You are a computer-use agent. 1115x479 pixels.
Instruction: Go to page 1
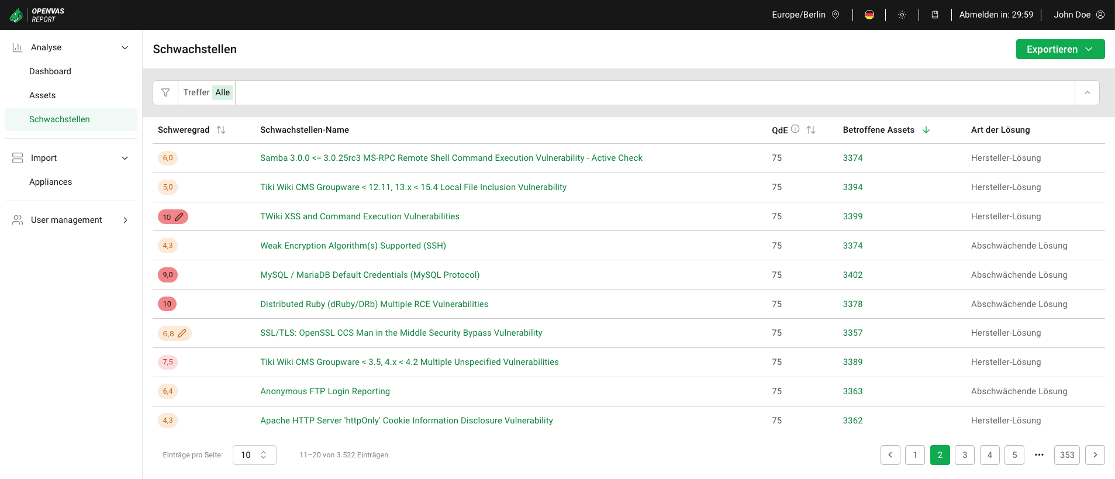(x=915, y=455)
